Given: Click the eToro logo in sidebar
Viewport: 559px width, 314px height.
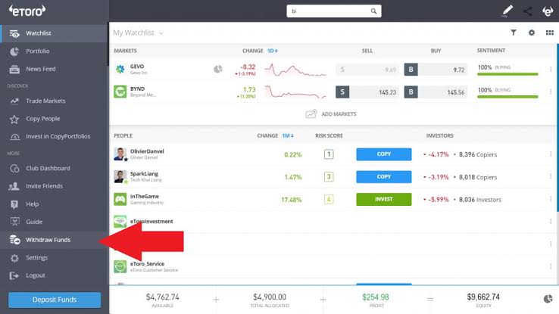Looking at the screenshot, I should tap(27, 11).
